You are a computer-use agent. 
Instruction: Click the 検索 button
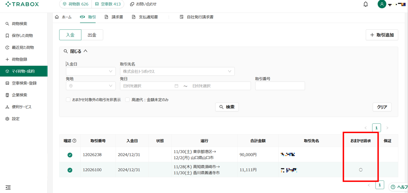[x=227, y=107]
